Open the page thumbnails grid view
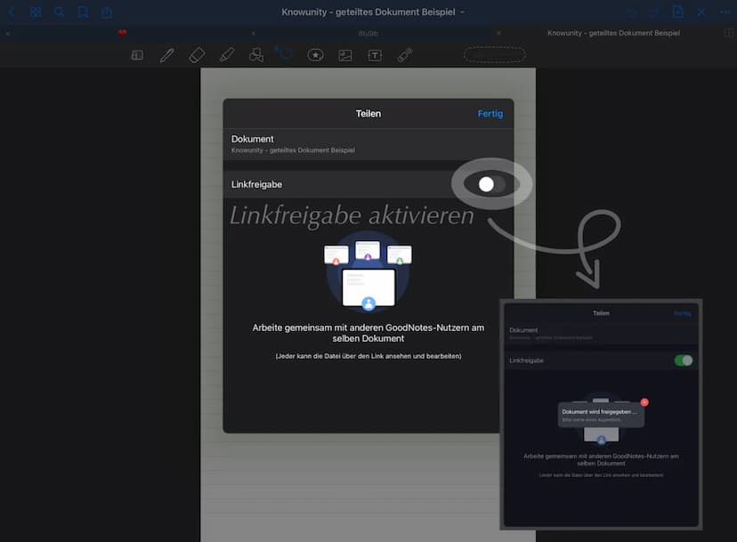 36,12
